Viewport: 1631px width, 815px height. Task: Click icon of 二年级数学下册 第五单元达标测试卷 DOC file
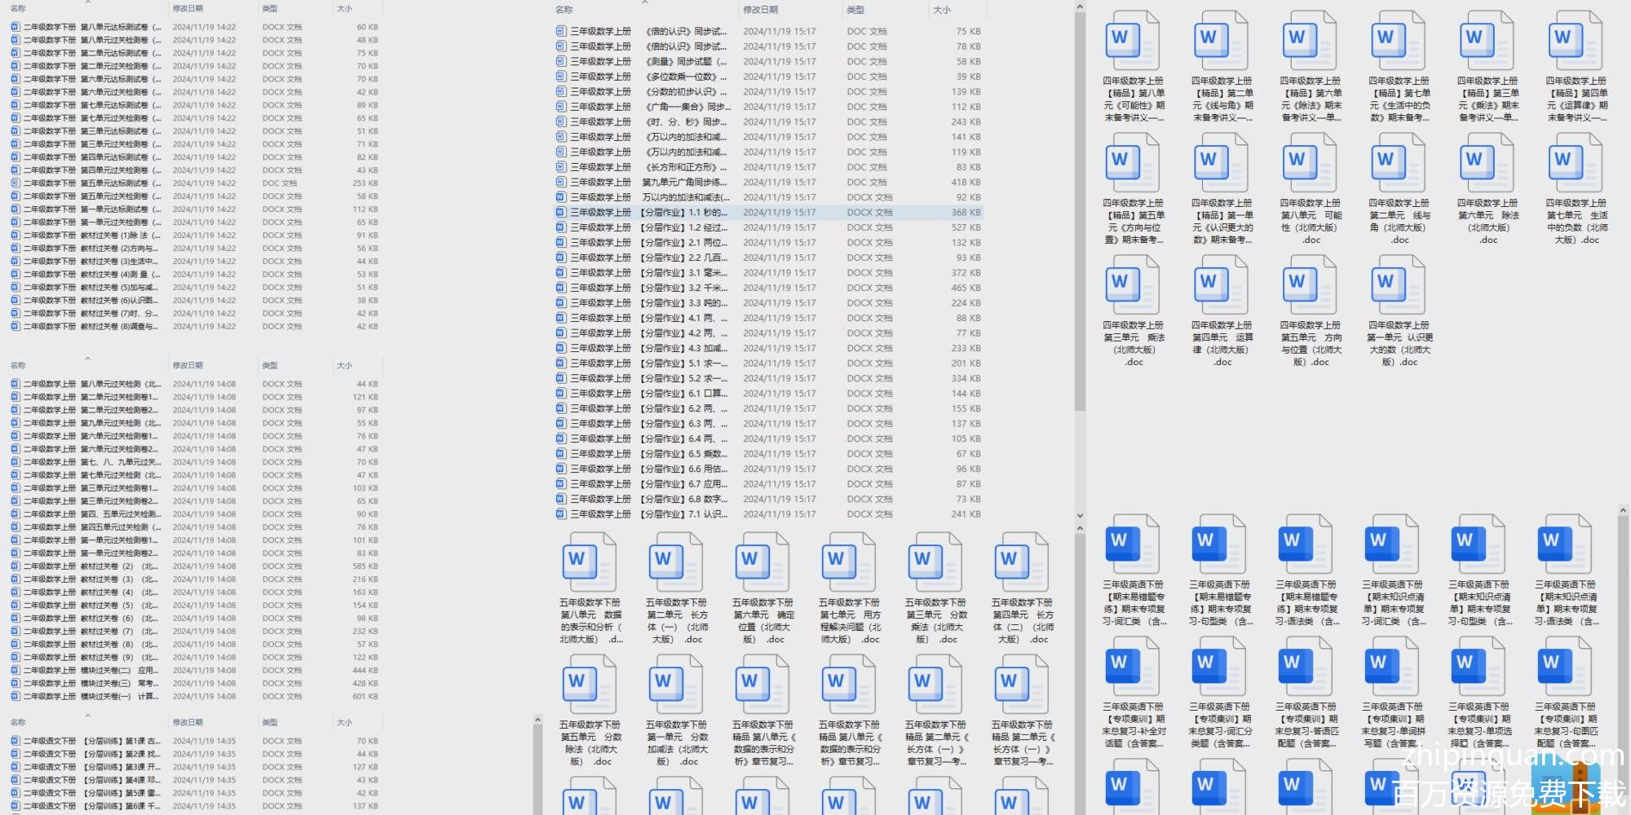(x=15, y=183)
